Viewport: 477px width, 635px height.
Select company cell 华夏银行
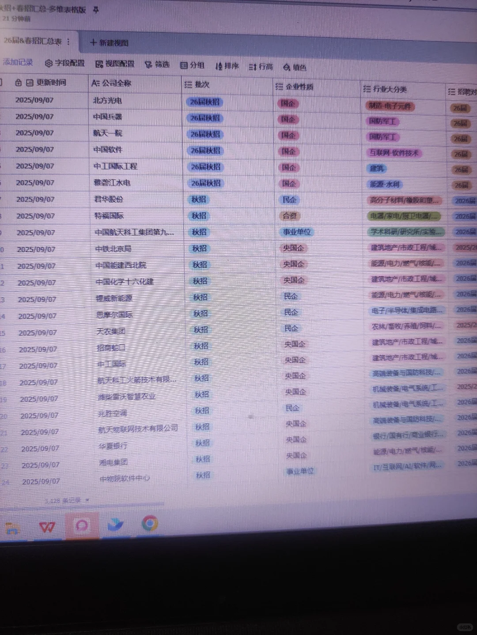(113, 446)
